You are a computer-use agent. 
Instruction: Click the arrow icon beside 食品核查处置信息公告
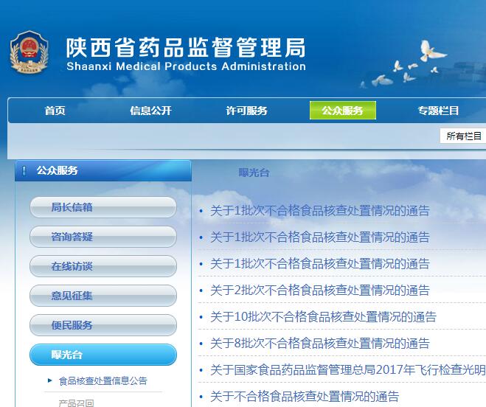tap(50, 380)
